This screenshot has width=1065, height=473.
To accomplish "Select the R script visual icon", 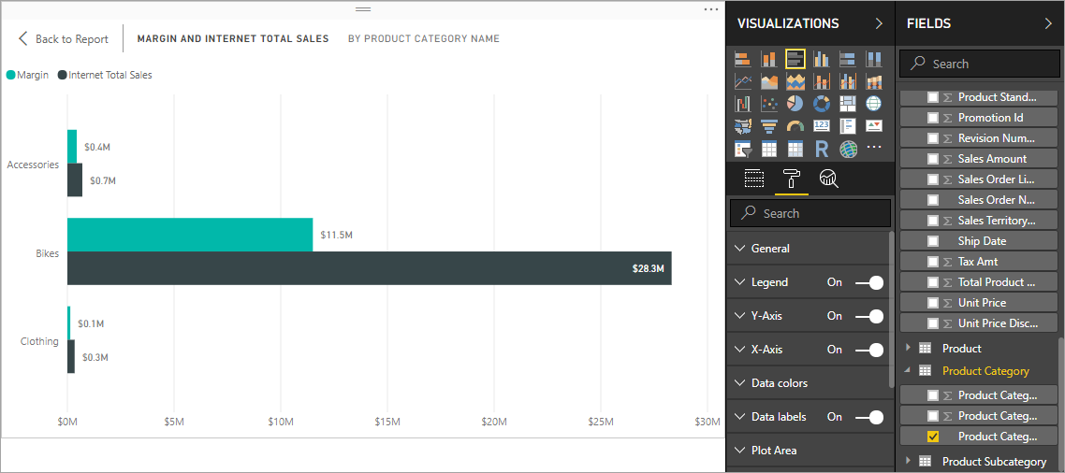I will (822, 149).
